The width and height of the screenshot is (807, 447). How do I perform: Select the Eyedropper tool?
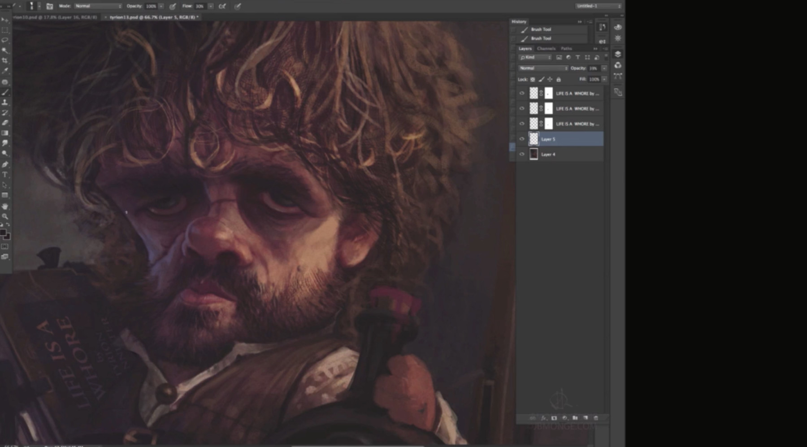click(x=5, y=71)
